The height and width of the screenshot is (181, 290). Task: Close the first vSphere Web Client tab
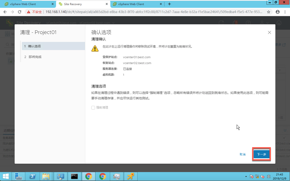[53, 4]
